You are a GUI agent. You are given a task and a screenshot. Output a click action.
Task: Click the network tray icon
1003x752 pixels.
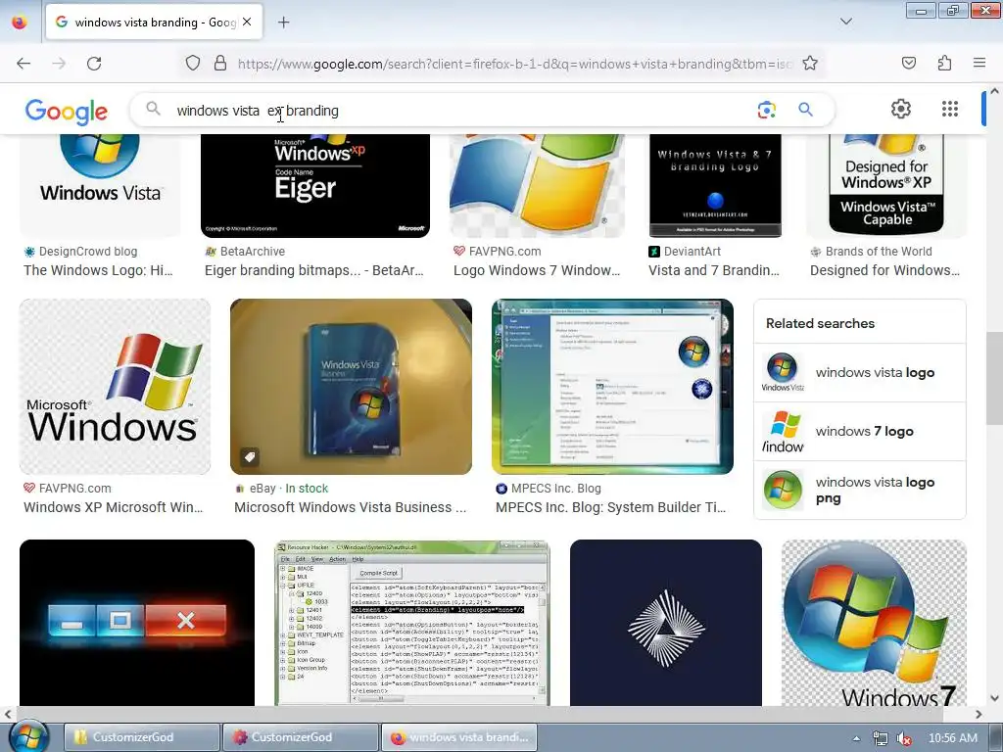(x=881, y=738)
